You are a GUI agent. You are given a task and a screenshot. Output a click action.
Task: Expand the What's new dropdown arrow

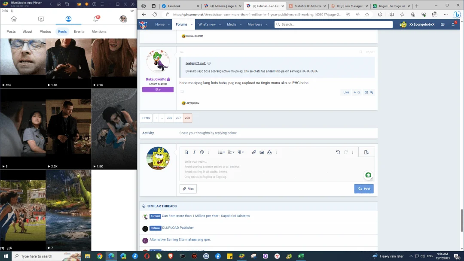click(x=220, y=24)
